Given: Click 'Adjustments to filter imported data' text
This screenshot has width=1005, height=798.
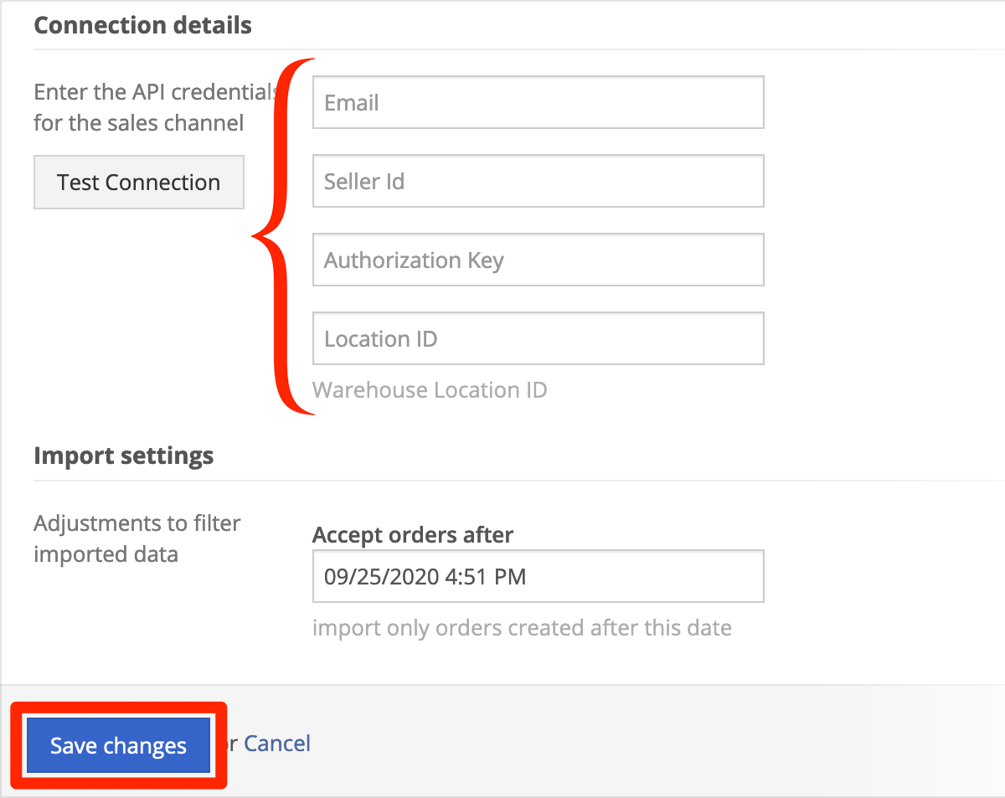Looking at the screenshot, I should tap(137, 538).
